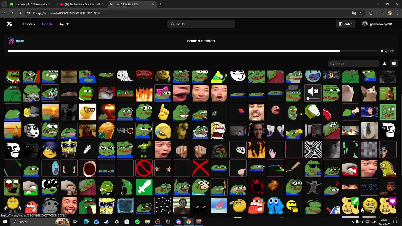This screenshot has width=402, height=226.
Task: Open the media controls icon in Chrome toolbar
Action: coord(382,13)
